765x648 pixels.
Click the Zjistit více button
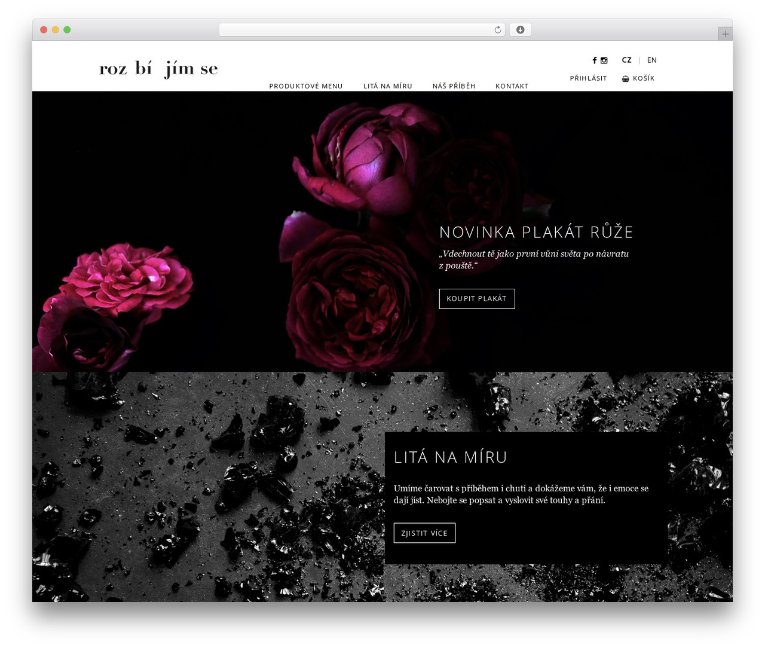[x=424, y=533]
